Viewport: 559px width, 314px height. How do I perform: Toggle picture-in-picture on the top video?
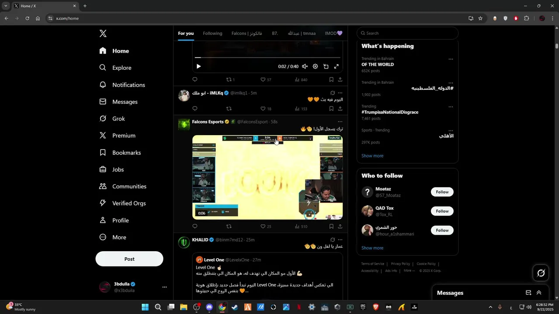pyautogui.click(x=326, y=67)
